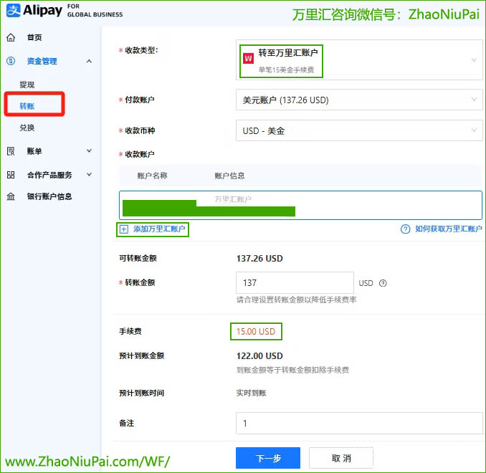This screenshot has width=486, height=473.
Task: Expand the 账单 menu section
Action: (x=89, y=151)
